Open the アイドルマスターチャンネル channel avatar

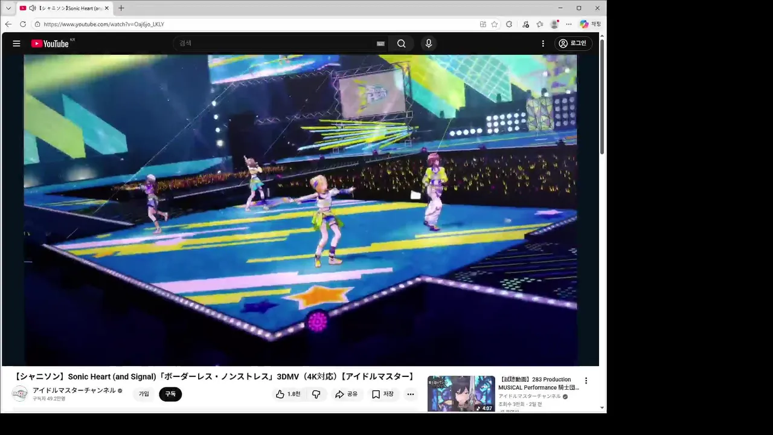click(20, 394)
